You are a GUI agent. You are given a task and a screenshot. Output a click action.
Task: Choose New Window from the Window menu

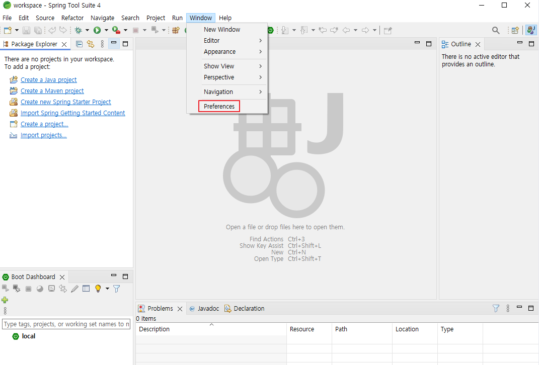(x=227, y=30)
